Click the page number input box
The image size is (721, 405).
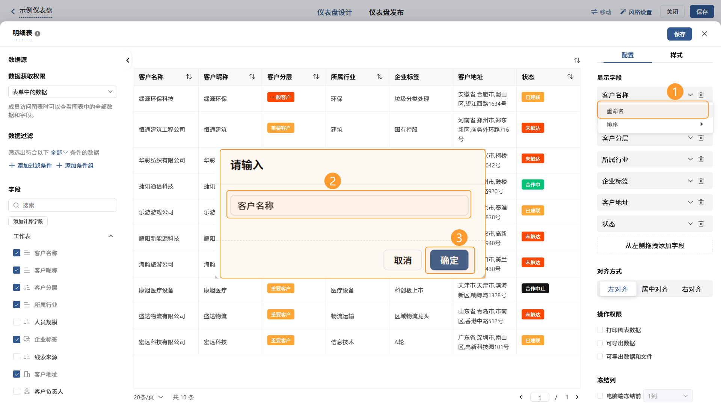pos(540,397)
